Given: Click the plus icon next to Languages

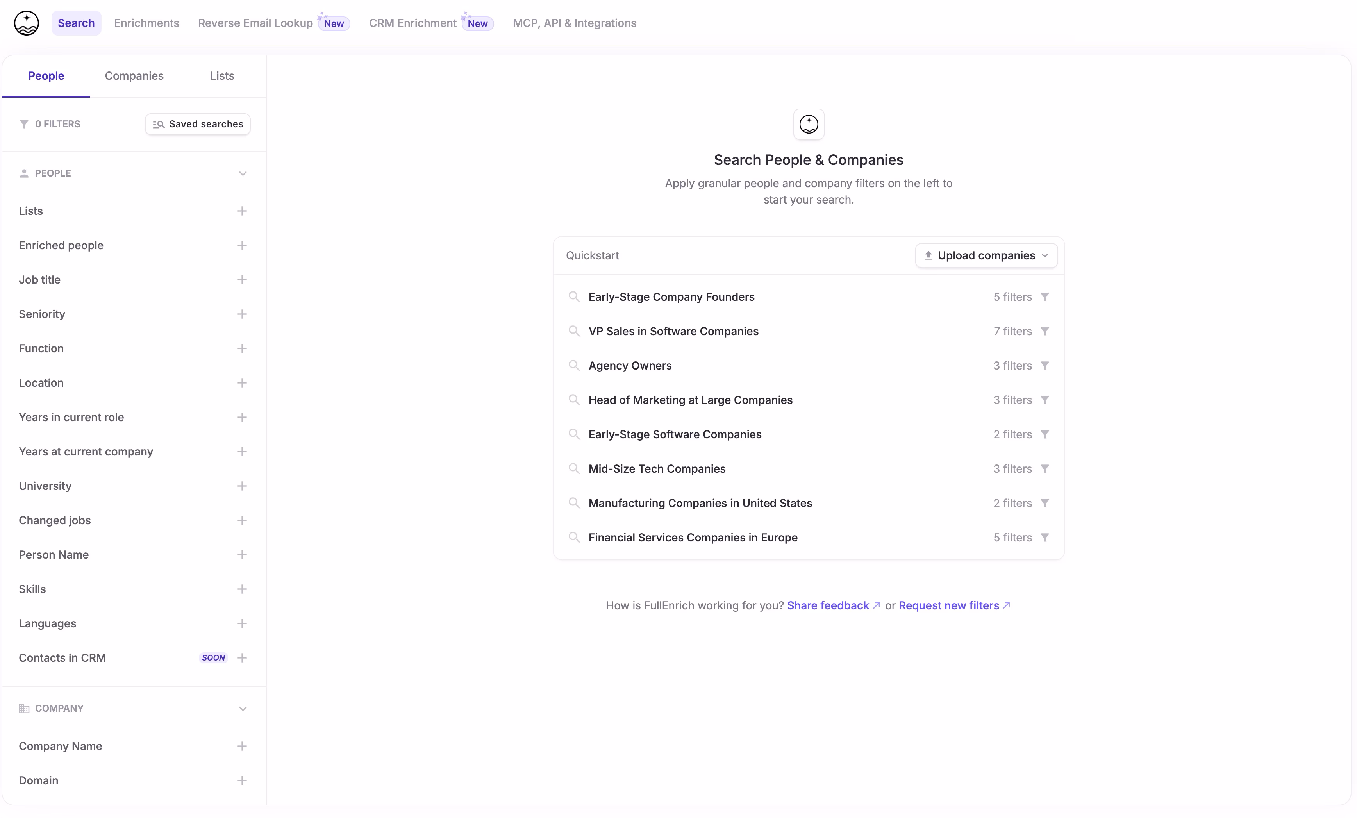Looking at the screenshot, I should point(242,623).
